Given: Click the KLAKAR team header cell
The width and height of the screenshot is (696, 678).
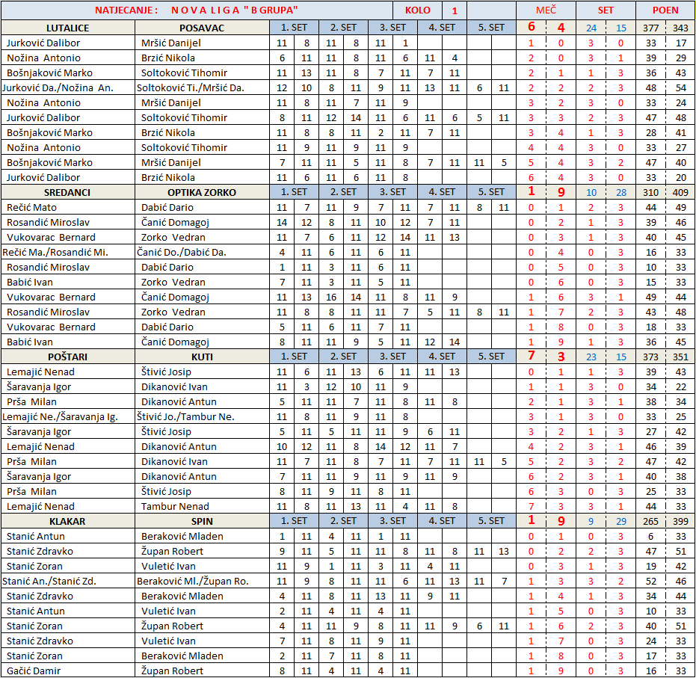Looking at the screenshot, I should tap(68, 521).
